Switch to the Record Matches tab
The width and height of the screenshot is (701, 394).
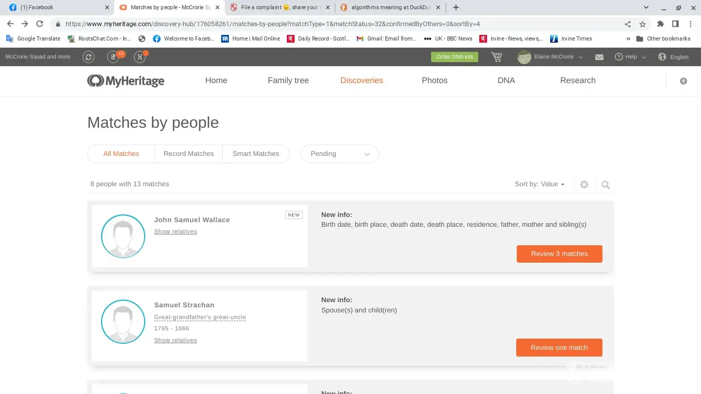point(188,154)
